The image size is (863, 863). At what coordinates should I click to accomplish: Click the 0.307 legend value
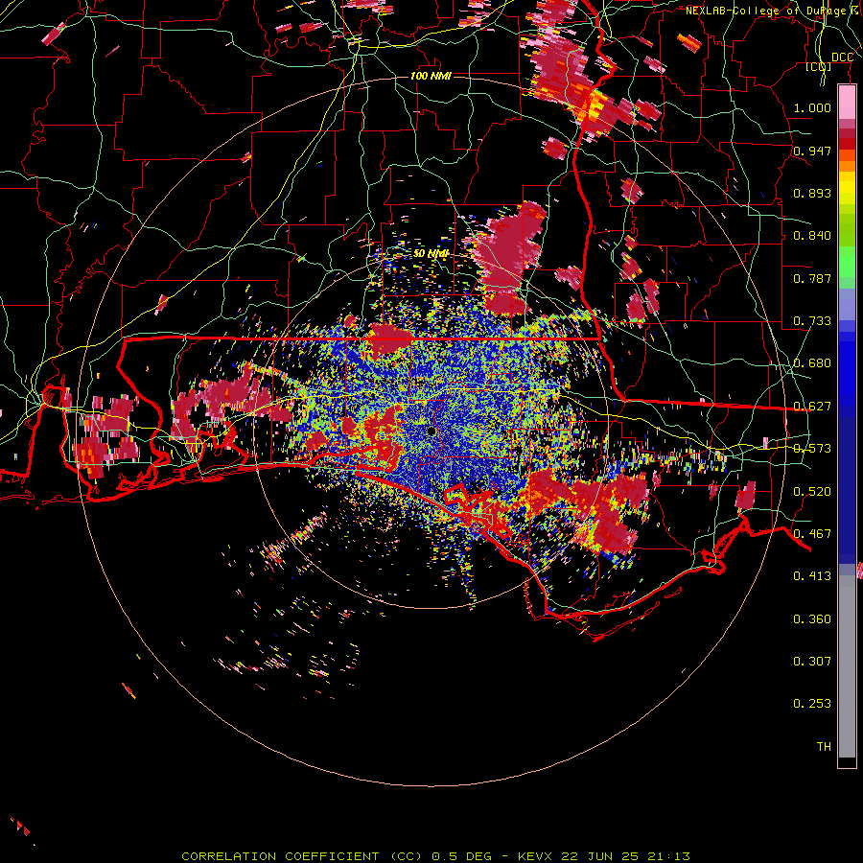pyautogui.click(x=812, y=662)
